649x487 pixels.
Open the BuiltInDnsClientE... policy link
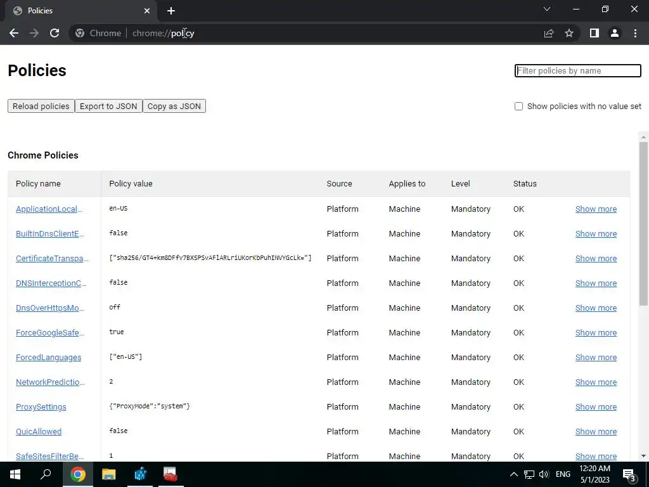click(x=49, y=233)
